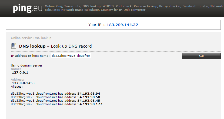This screenshot has height=119, width=224.
Task: Focus the IP address or host name field
Action: click(71, 56)
